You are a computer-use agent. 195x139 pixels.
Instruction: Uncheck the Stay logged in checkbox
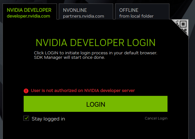tap(26, 118)
